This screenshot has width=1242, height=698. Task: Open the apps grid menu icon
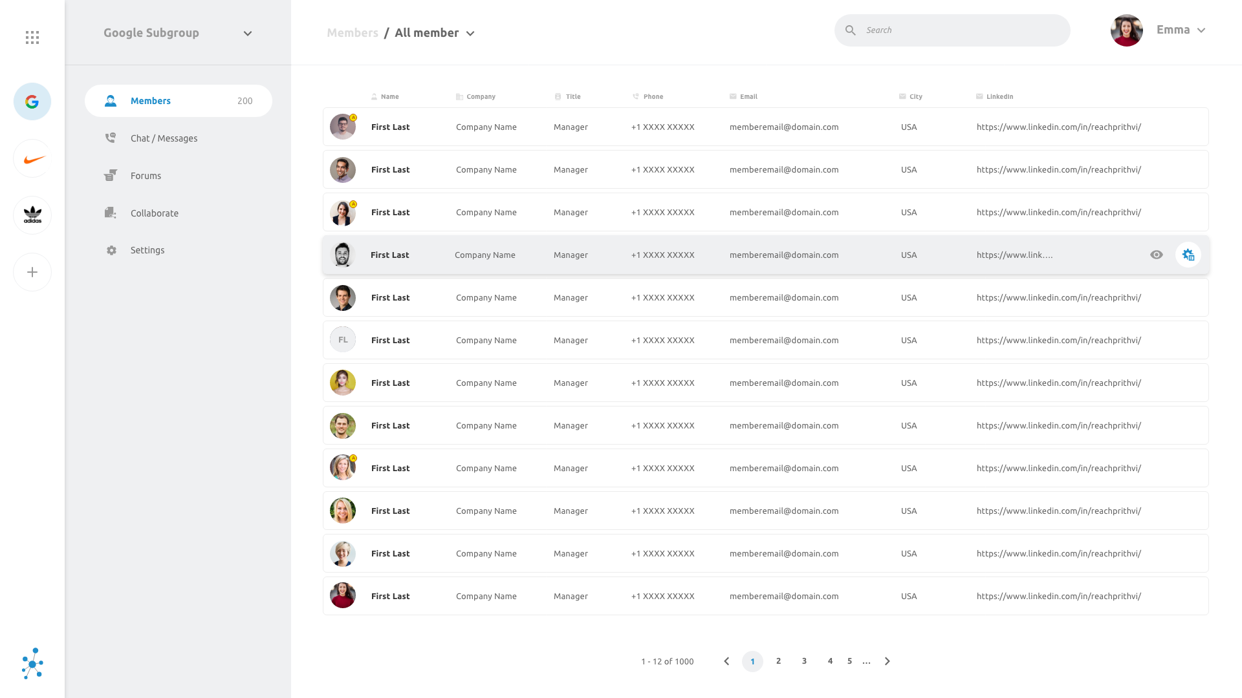click(x=32, y=37)
